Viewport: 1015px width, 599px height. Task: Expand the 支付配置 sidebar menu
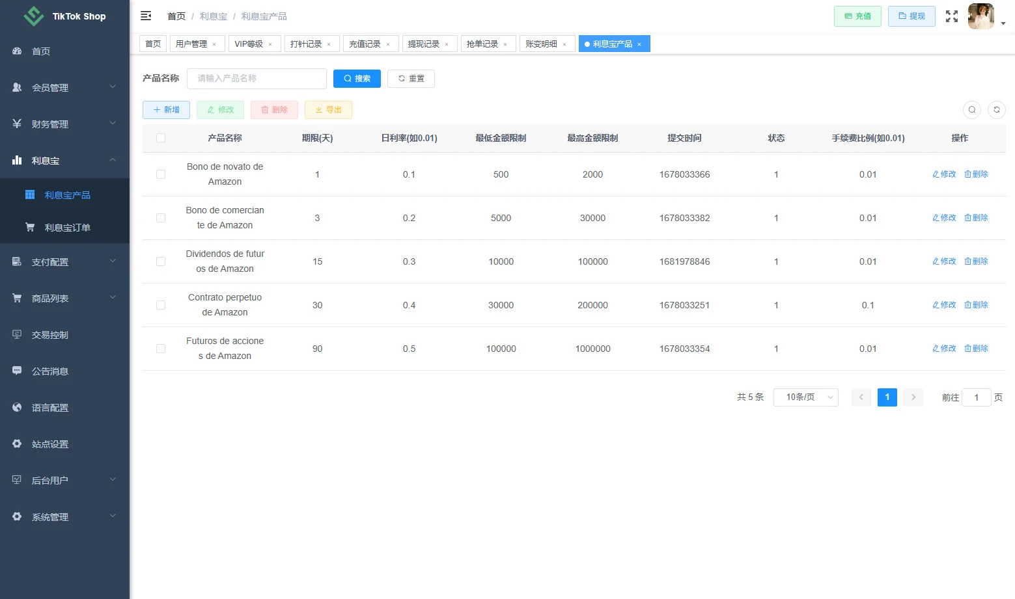(x=64, y=262)
